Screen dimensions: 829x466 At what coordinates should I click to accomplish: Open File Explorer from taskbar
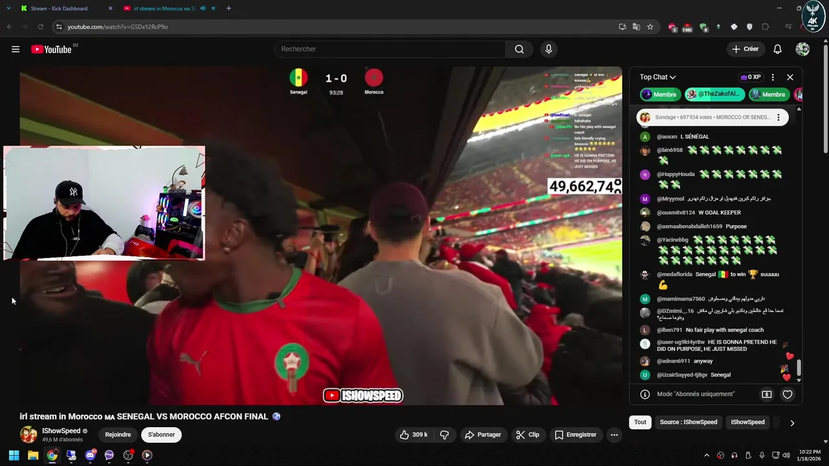tap(33, 455)
